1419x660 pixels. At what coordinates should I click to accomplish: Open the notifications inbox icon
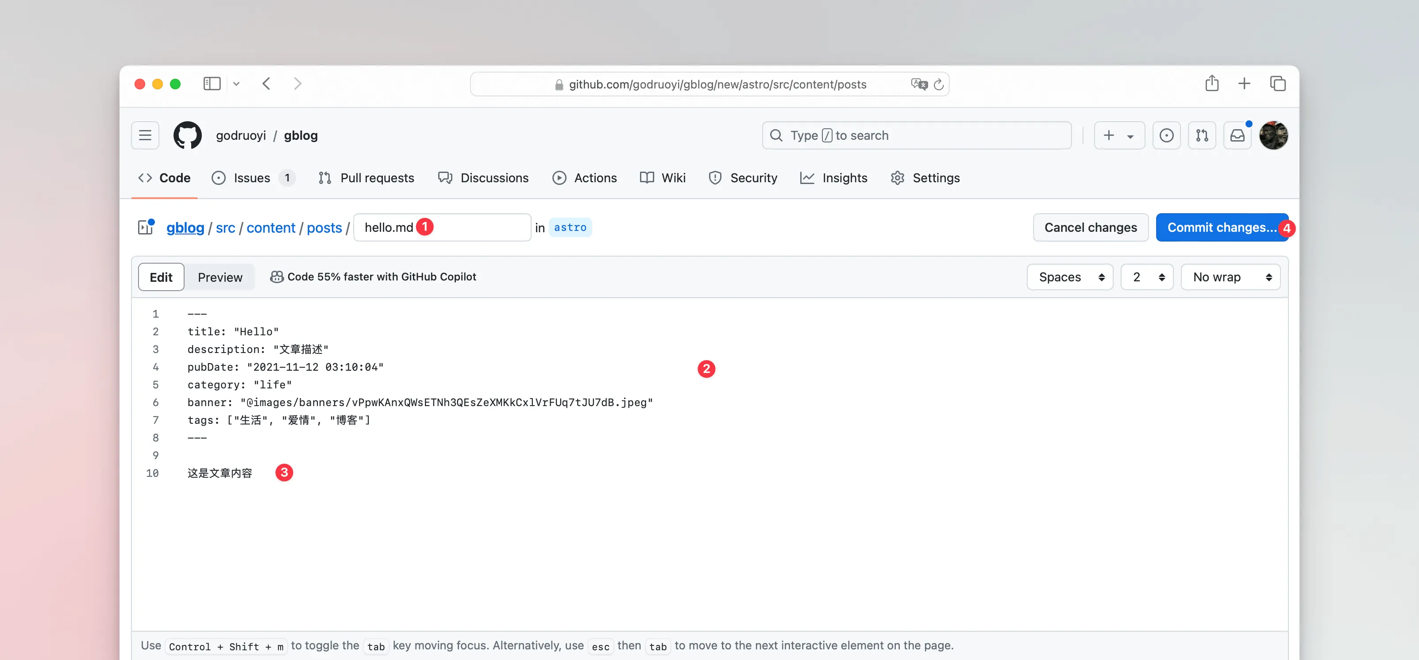(x=1237, y=135)
